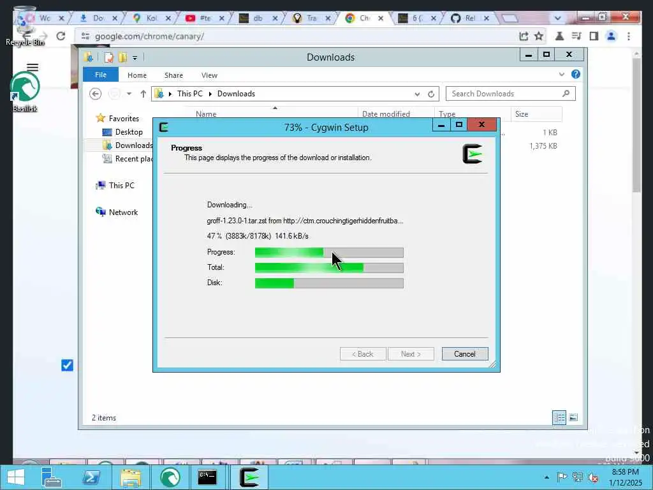Open the hamburger menu on Chrome page
653x490 pixels.
point(33,67)
